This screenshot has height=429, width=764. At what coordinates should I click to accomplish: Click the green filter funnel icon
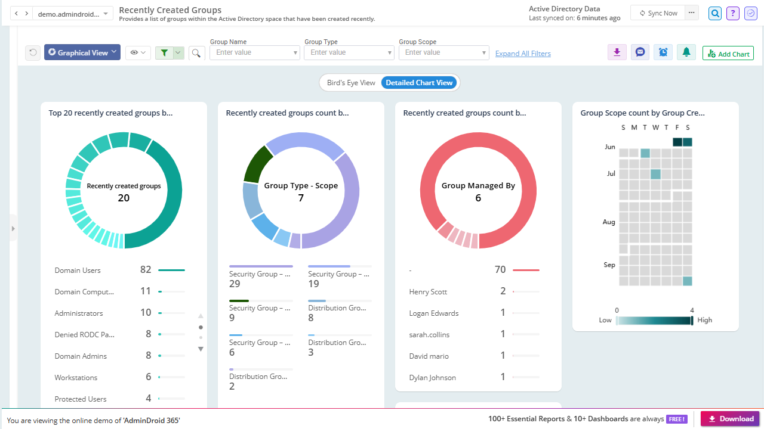click(164, 52)
